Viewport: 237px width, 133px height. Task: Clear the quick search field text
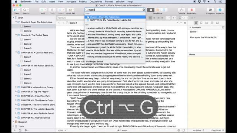tap(144, 10)
